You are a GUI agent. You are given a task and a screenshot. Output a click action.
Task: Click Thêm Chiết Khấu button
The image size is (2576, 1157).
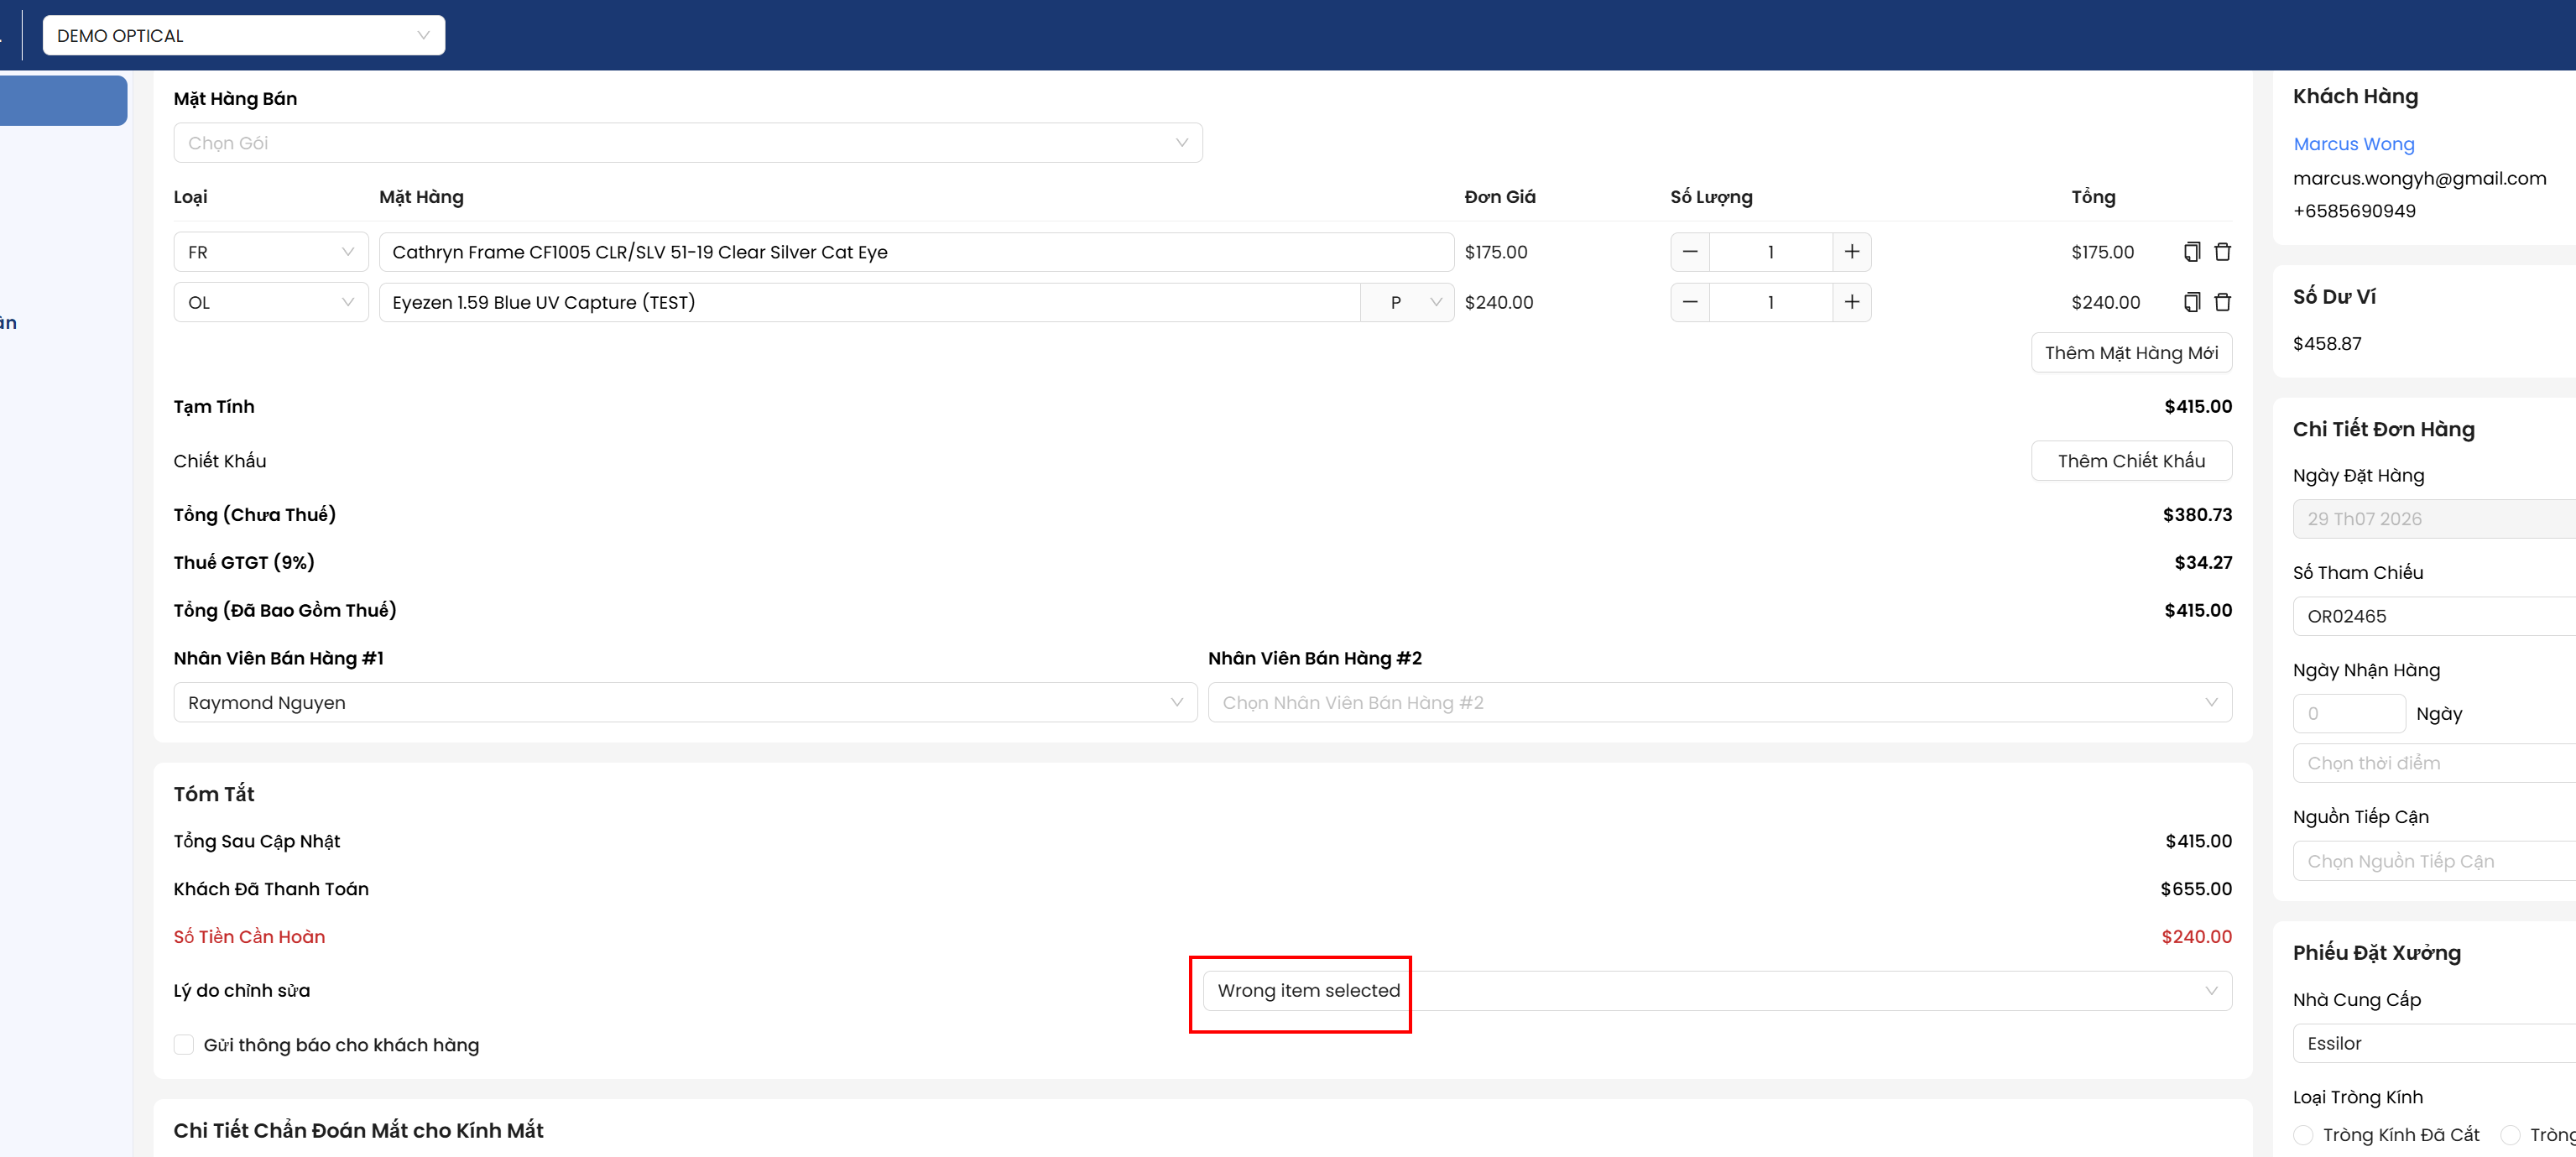[x=2131, y=461]
